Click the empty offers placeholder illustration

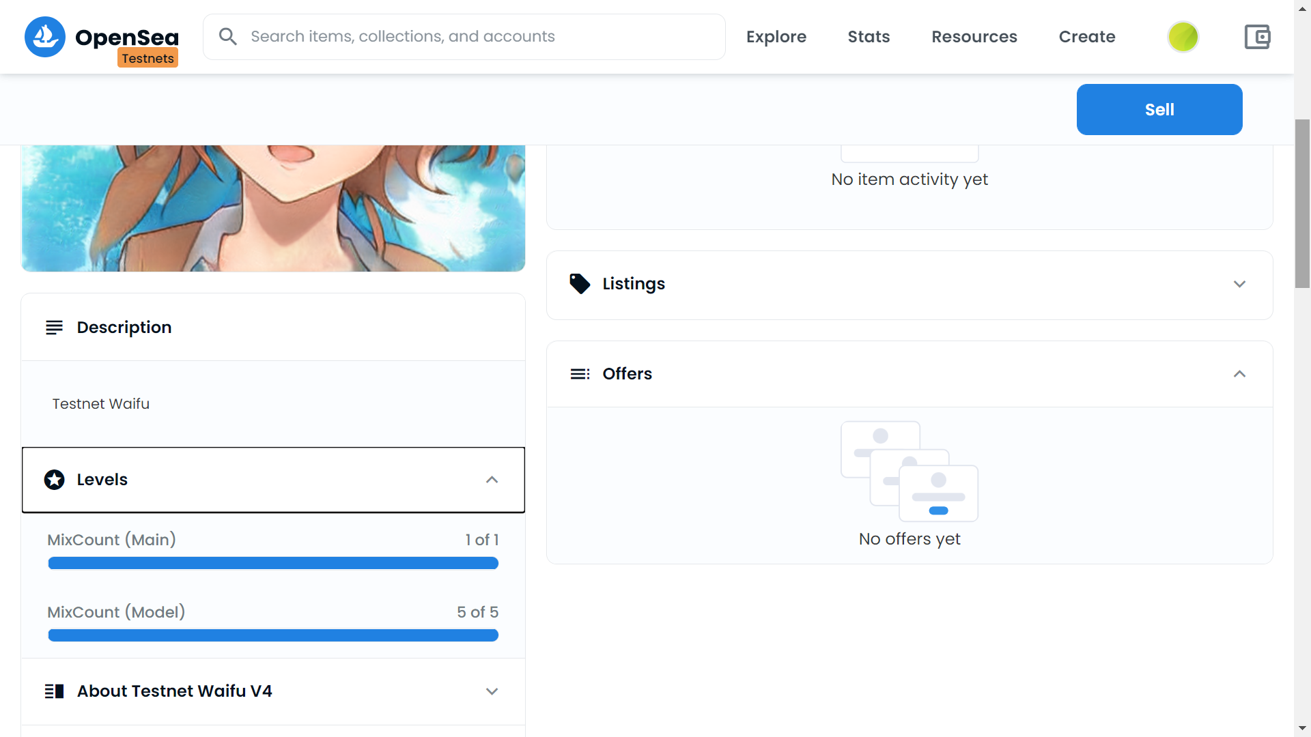pos(910,472)
